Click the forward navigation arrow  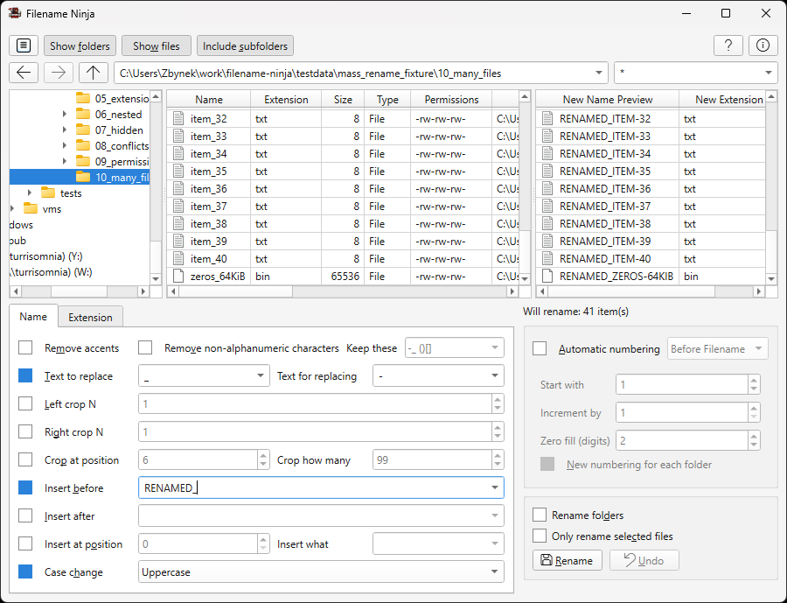(x=59, y=73)
